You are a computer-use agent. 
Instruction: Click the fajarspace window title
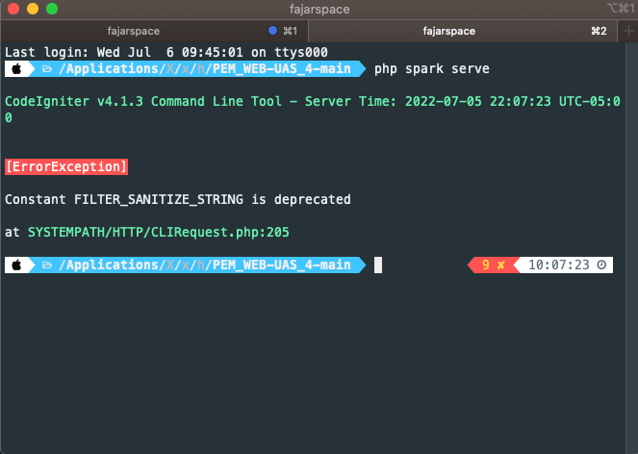coord(319,9)
